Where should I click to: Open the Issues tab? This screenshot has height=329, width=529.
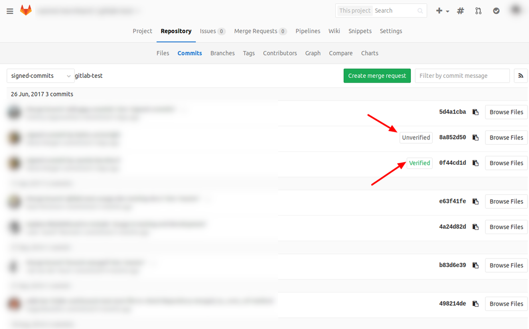pos(212,31)
